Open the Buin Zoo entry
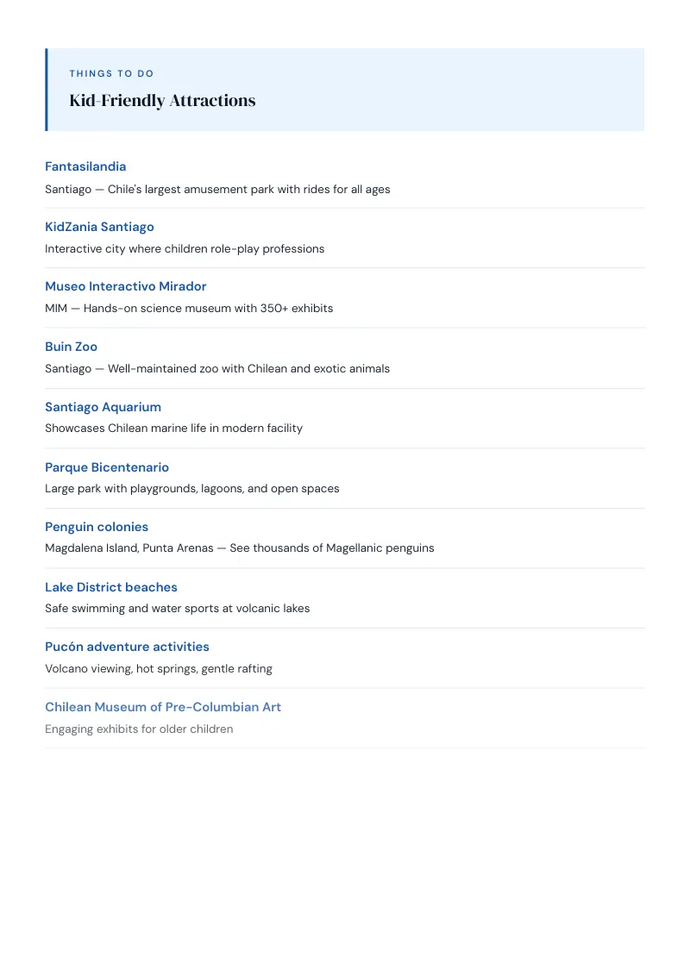The width and height of the screenshot is (690, 976). (x=71, y=347)
